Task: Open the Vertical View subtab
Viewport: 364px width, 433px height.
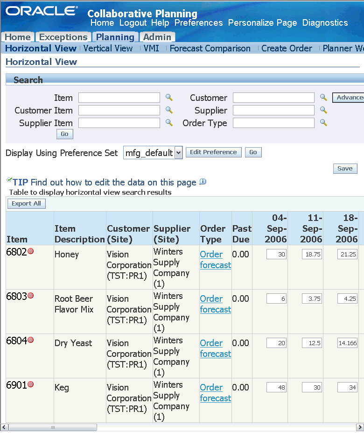Action: 108,48
